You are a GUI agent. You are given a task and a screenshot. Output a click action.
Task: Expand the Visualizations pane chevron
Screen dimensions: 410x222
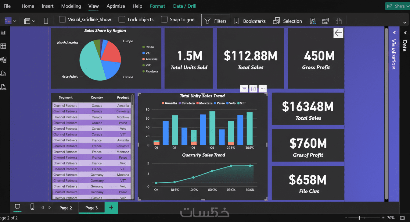coord(394,33)
